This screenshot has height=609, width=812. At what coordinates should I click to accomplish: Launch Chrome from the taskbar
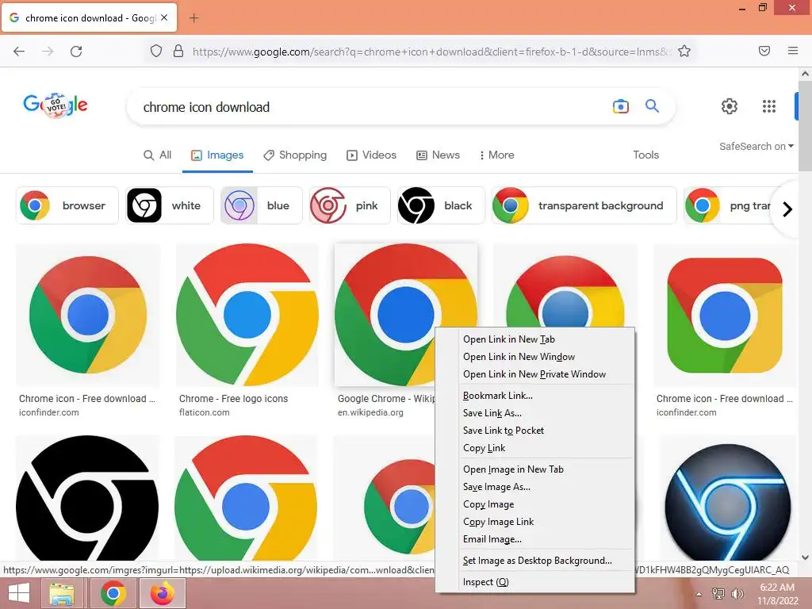[x=113, y=593]
